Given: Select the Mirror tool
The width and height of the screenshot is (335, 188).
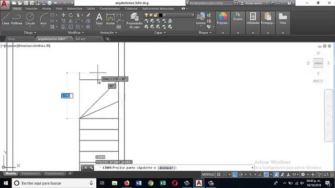Looking at the screenshot, I should pos(71,21).
